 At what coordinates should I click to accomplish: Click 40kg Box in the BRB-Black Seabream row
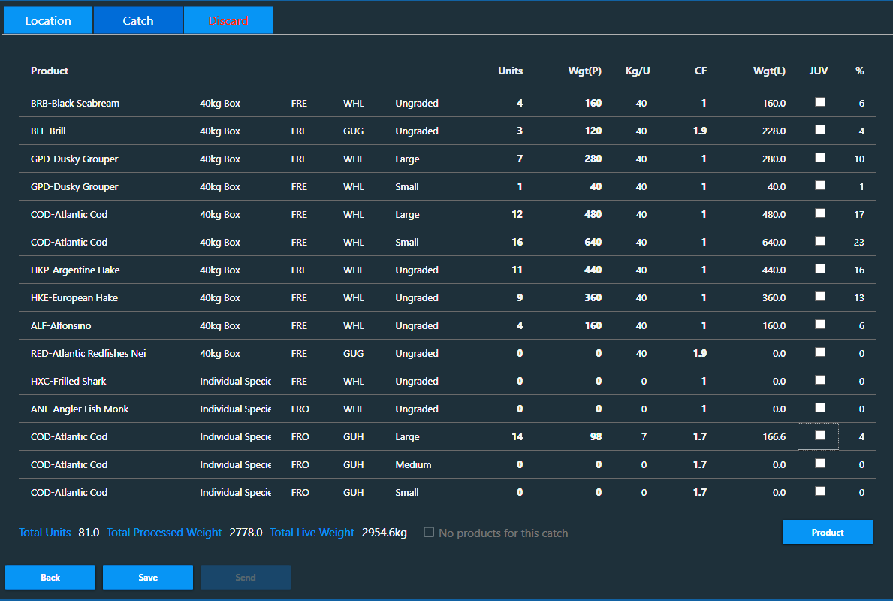coord(220,103)
